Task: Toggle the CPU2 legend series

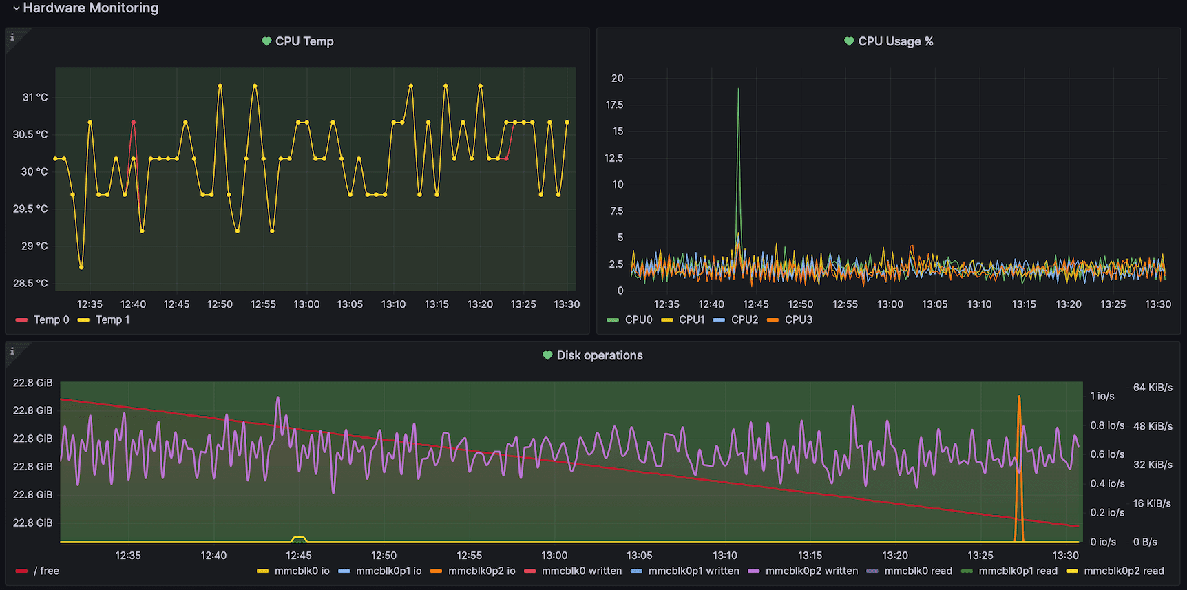Action: tap(745, 319)
